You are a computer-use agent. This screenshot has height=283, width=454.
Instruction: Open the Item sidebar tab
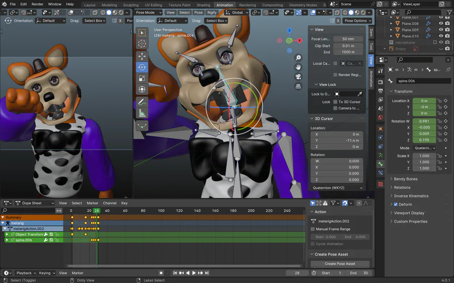(x=371, y=32)
